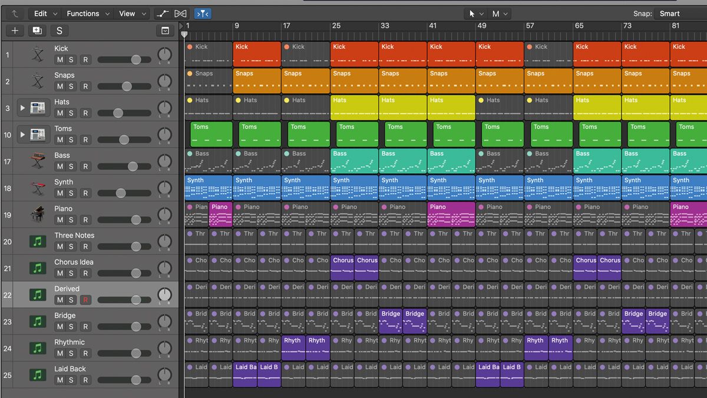Viewport: 707px width, 398px height.
Task: Open the View menu
Action: click(x=129, y=13)
